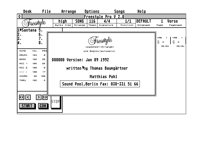Click the single step-back arrow button
Image resolution: width=203 pixels, height=142 pixels.
coord(28,97)
